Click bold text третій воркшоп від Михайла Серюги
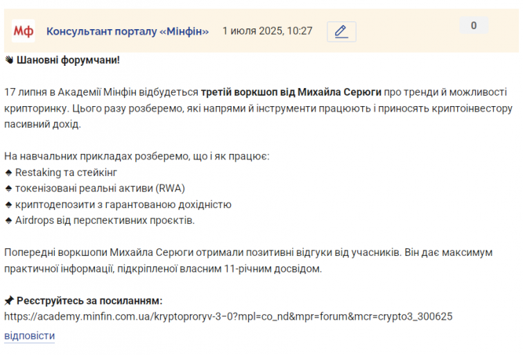This screenshot has width=523, height=355. coord(291,92)
